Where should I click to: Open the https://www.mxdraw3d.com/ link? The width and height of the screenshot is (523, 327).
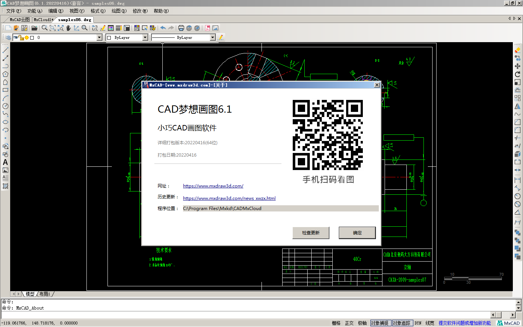tap(213, 186)
